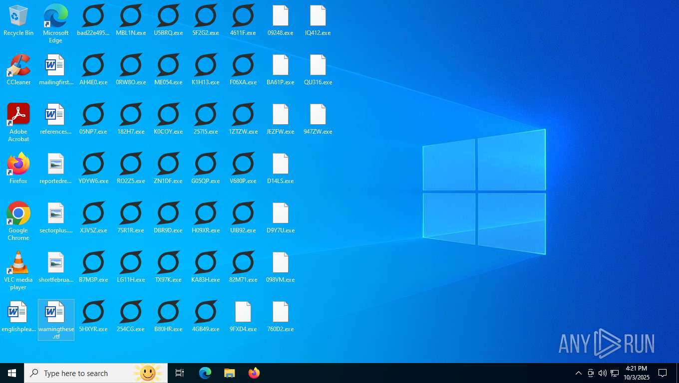Select the U5BRQ.exe file
Viewport: 679px width, 383px height.
(x=168, y=20)
